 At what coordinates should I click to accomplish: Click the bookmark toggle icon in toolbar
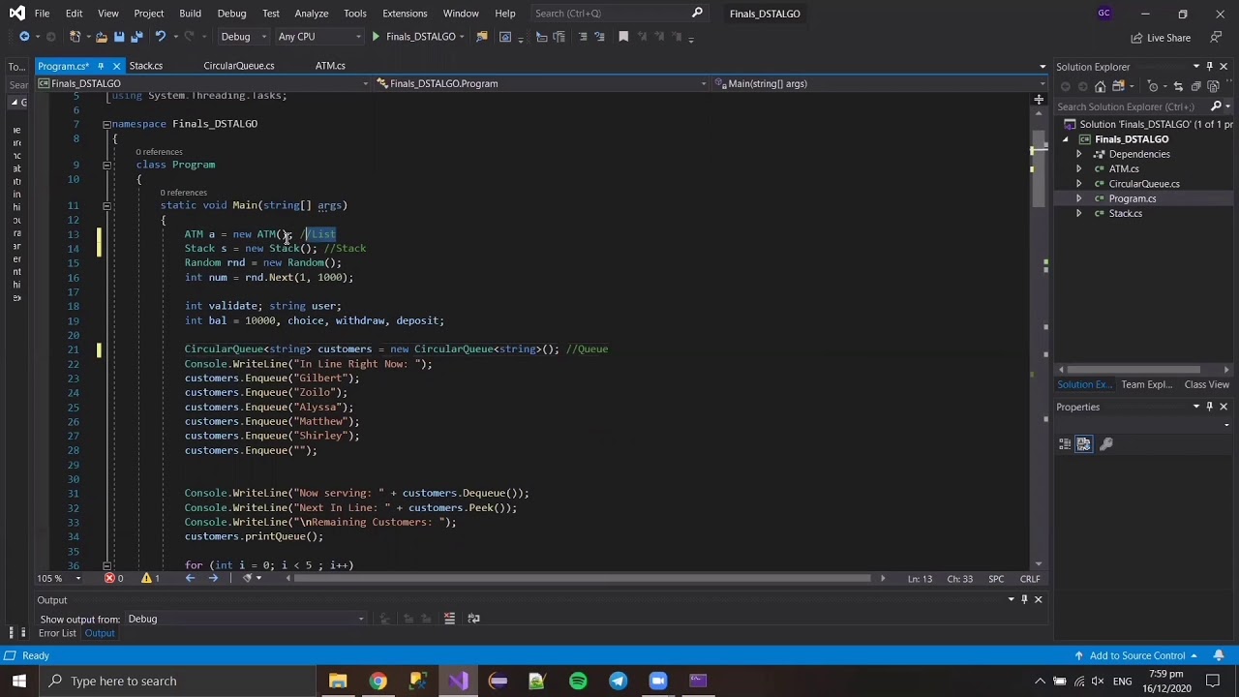[623, 37]
